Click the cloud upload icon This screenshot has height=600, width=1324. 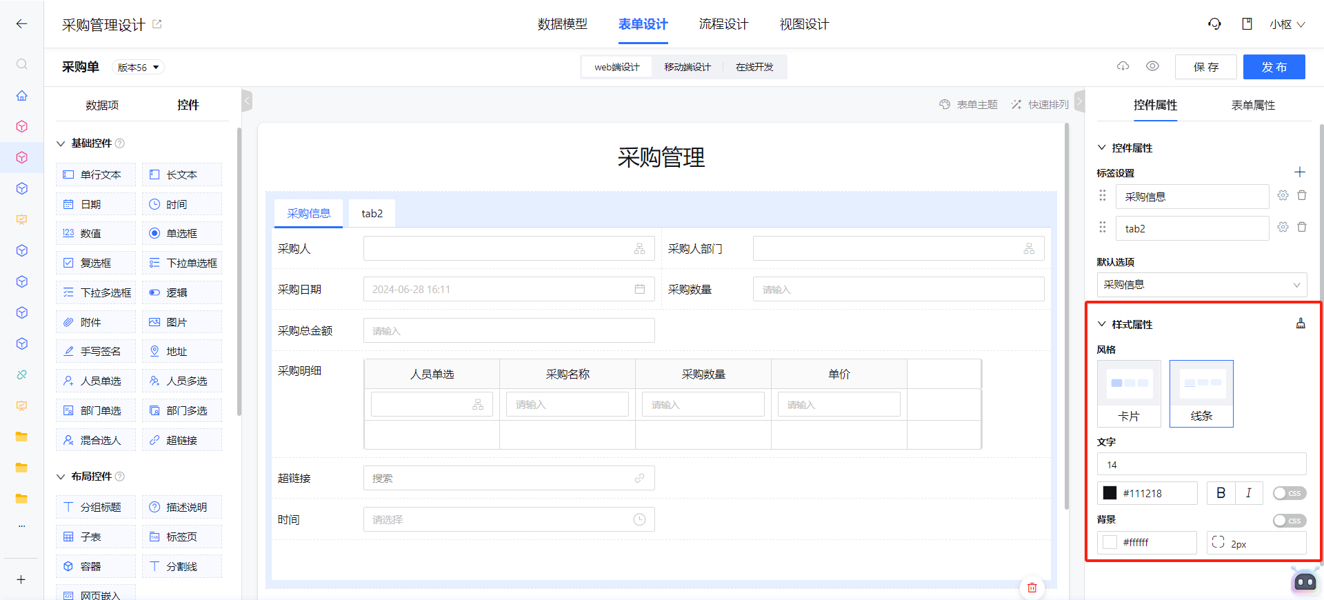pos(1123,66)
